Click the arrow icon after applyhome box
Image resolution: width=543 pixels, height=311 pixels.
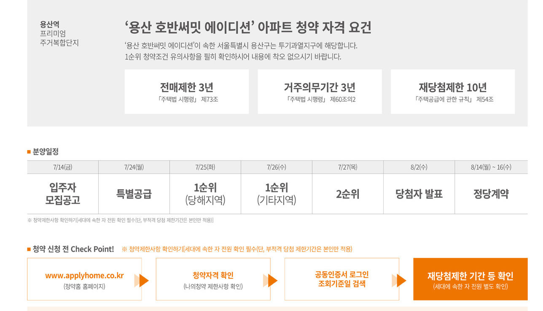[x=142, y=281]
